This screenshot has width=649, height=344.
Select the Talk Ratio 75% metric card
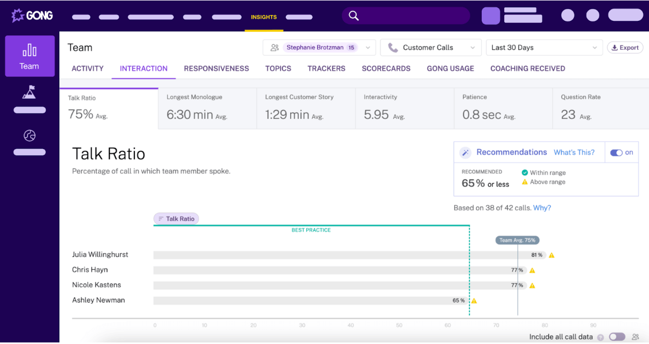coord(109,108)
